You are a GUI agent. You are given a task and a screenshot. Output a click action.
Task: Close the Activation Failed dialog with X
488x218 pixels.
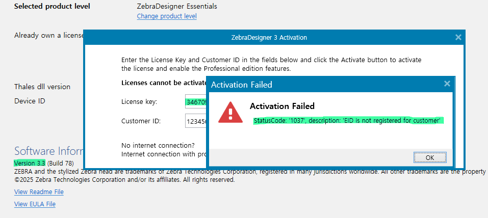pos(447,84)
